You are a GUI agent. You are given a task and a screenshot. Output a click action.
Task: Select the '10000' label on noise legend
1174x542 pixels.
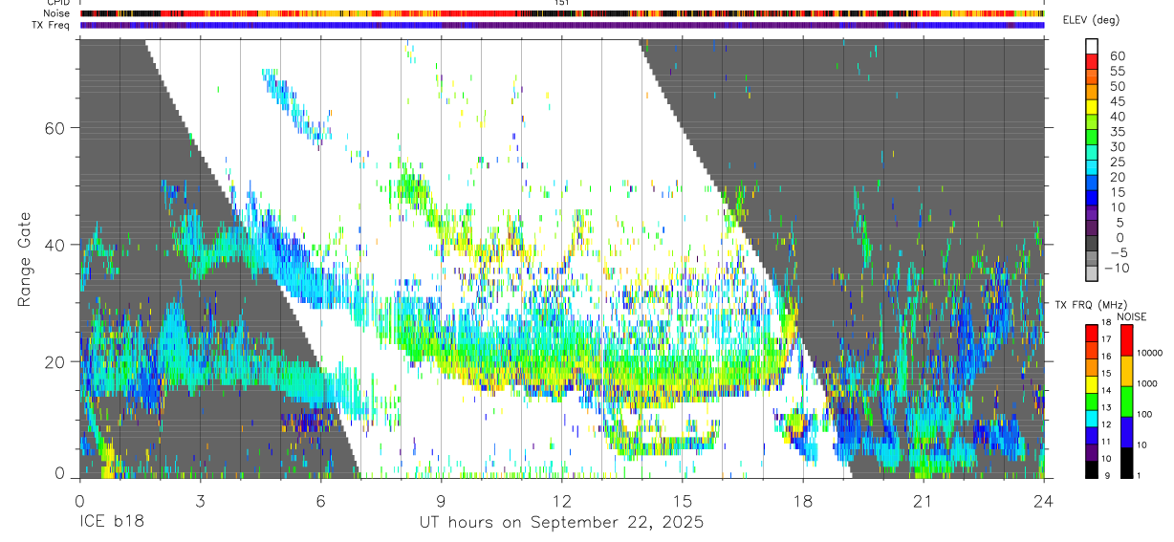point(1150,353)
